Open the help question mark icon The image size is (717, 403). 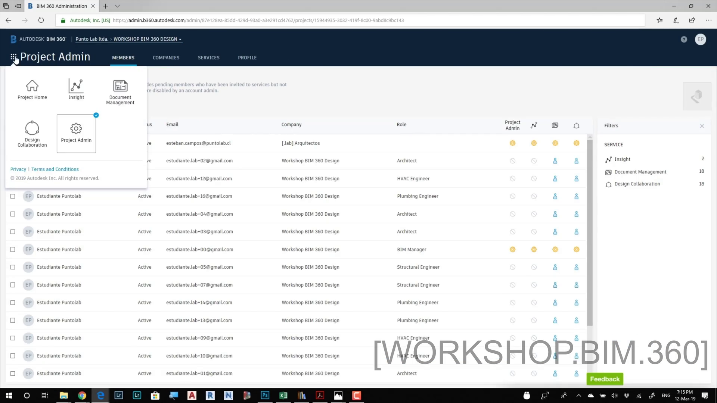pos(684,39)
